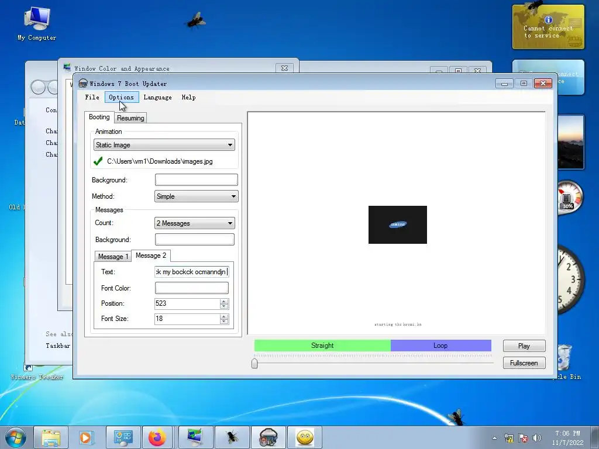Click the Window Color and Appearance title icon
Image resolution: width=599 pixels, height=449 pixels.
pos(67,68)
